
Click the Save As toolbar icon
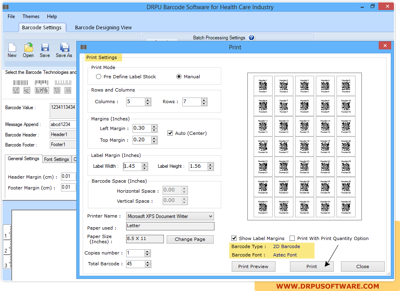(x=65, y=47)
